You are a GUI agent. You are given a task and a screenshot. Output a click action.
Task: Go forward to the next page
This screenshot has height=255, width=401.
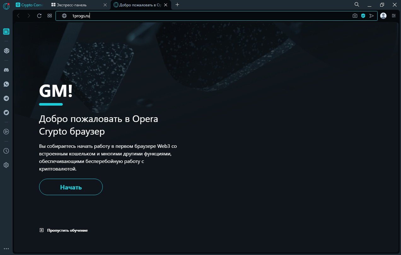tap(29, 16)
